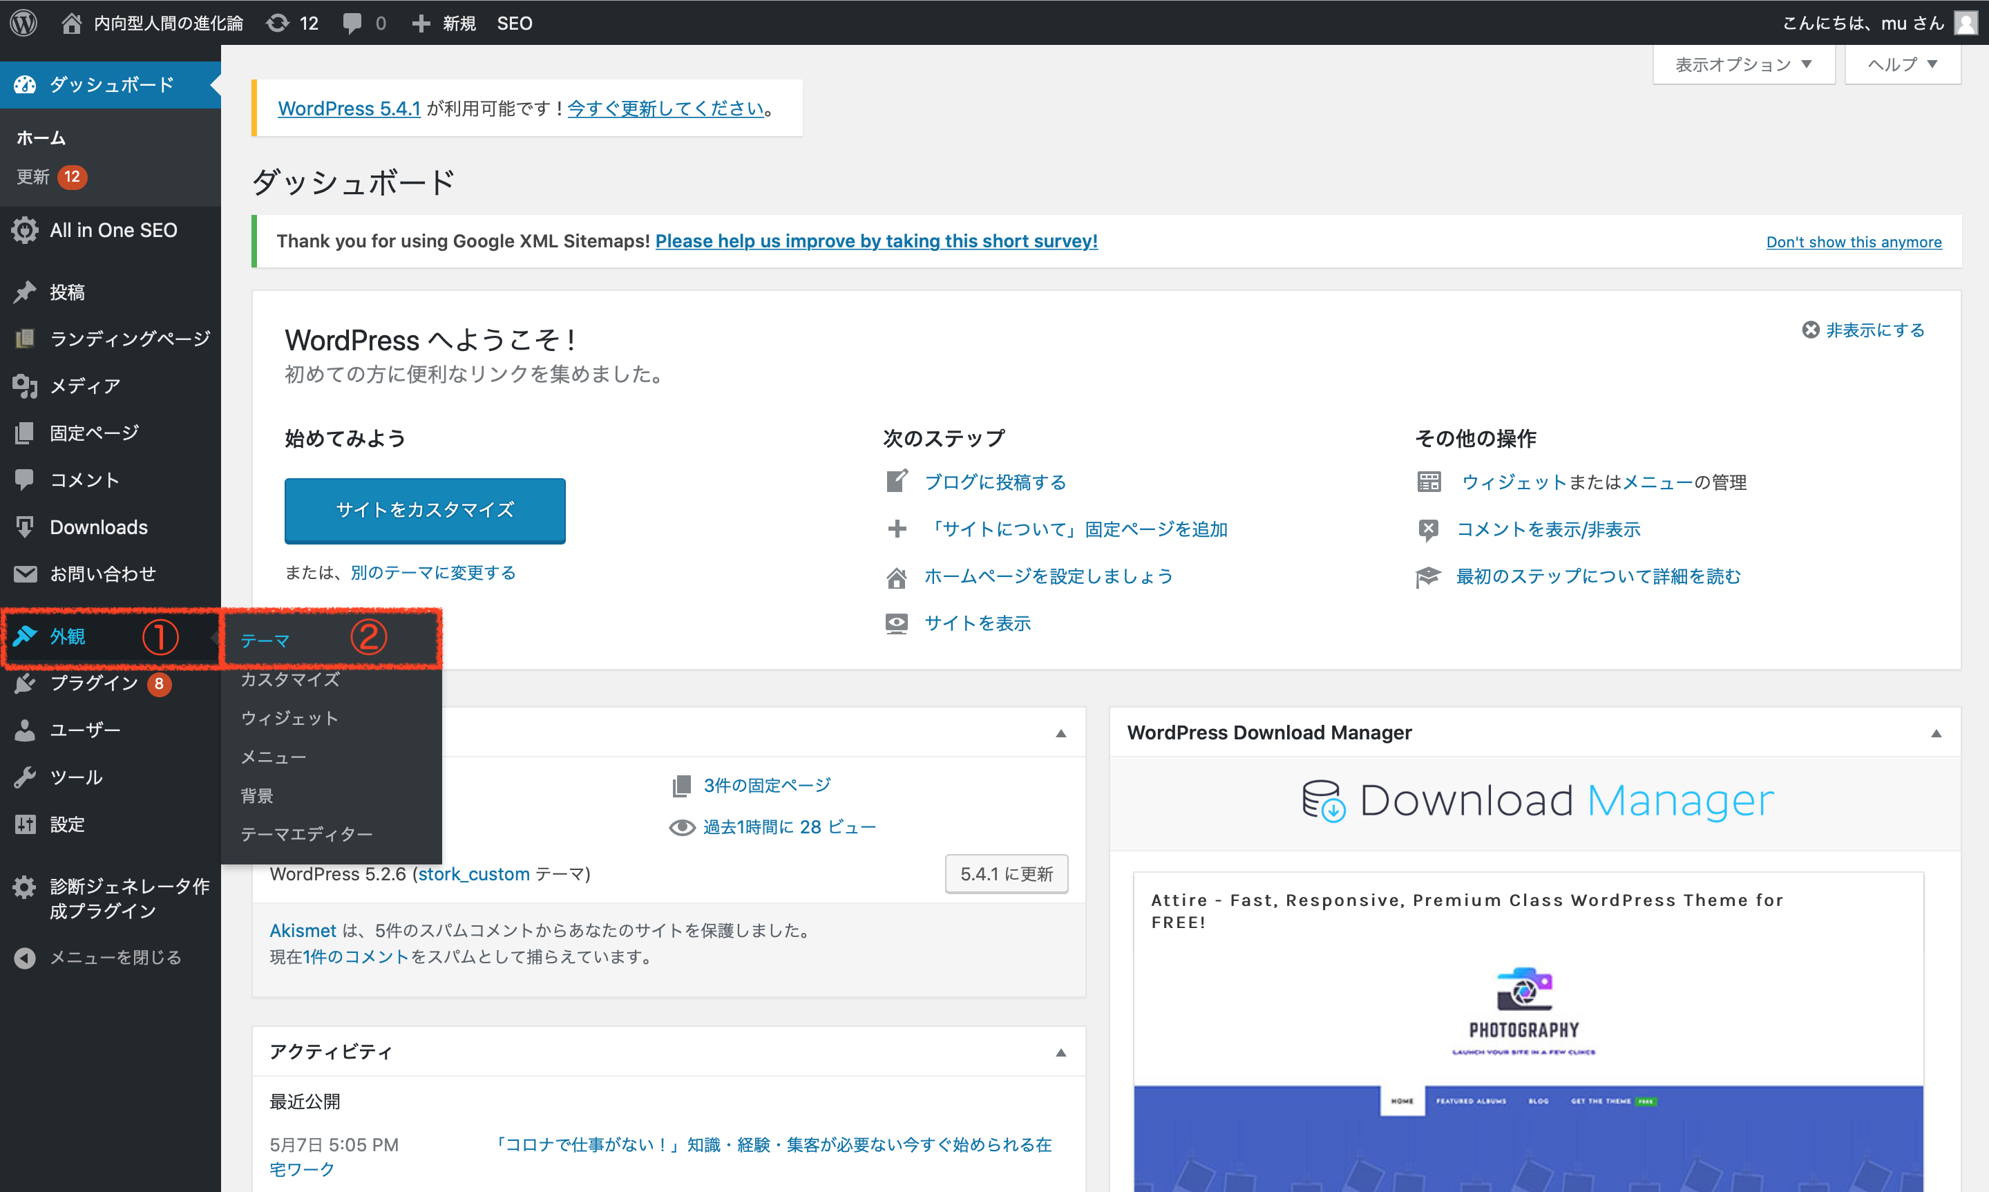Click the stork_custom theme link
Viewport: 1989px width, 1192px height.
click(x=474, y=874)
